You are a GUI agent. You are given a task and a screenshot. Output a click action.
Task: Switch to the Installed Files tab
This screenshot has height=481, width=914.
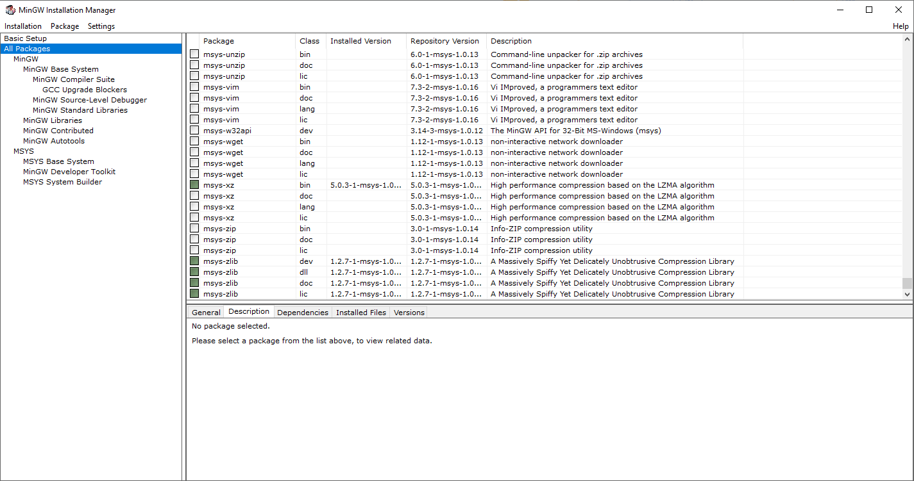(x=361, y=313)
